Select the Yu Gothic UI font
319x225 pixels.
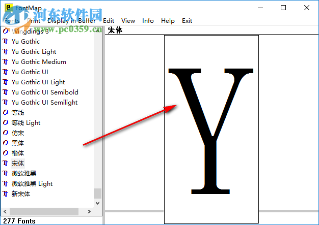(30, 72)
